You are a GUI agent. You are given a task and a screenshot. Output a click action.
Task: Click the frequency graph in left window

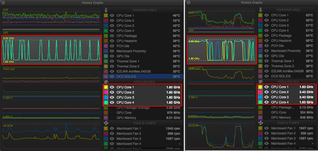pyautogui.click(x=51, y=50)
